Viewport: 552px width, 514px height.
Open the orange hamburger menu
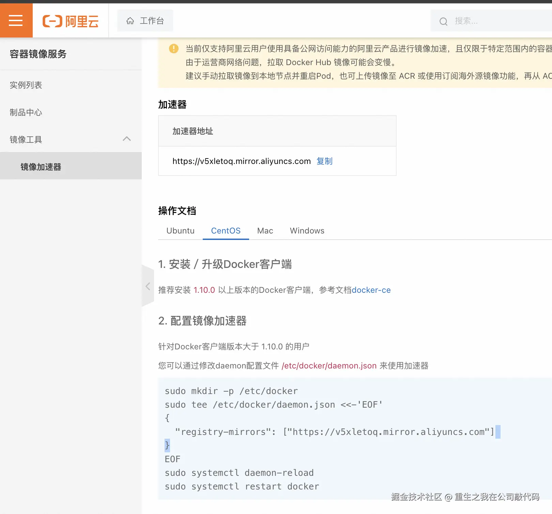click(16, 20)
